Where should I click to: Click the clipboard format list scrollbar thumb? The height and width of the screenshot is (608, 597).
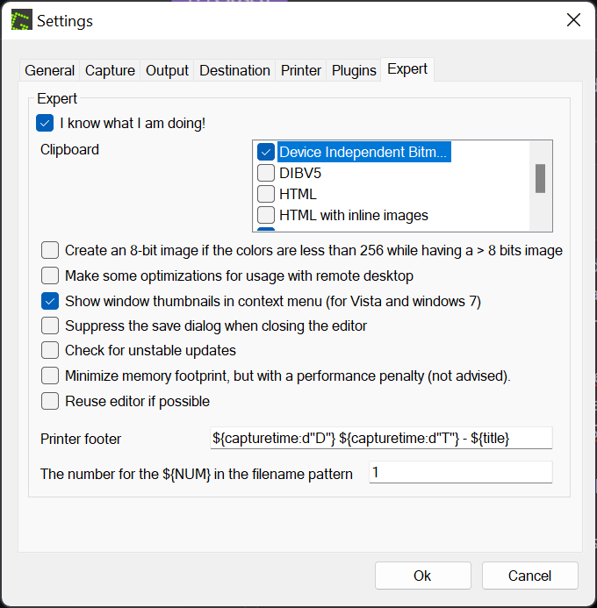click(540, 178)
